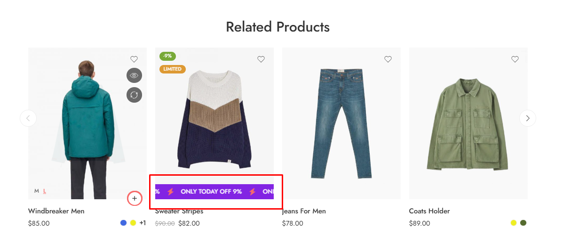Choose size L on Windbreaker Men

(45, 191)
